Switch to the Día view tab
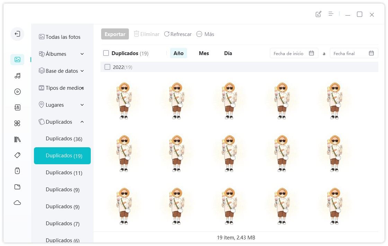 click(x=228, y=53)
